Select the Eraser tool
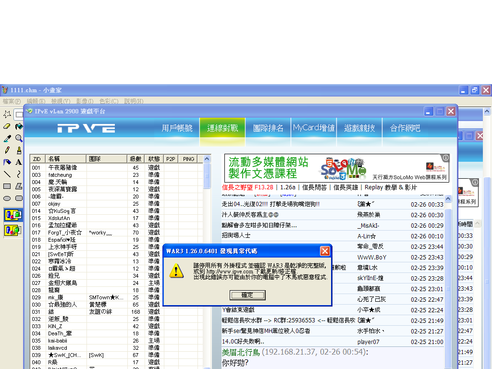The height and width of the screenshot is (369, 492). tap(7, 126)
